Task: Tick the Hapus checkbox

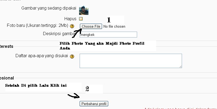Action: tap(81, 19)
